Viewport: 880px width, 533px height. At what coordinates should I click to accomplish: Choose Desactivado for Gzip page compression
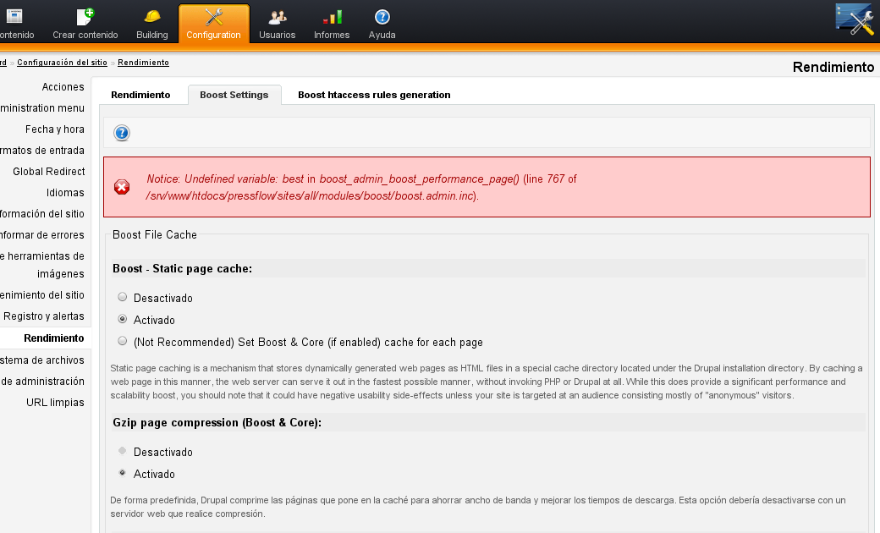(x=123, y=451)
